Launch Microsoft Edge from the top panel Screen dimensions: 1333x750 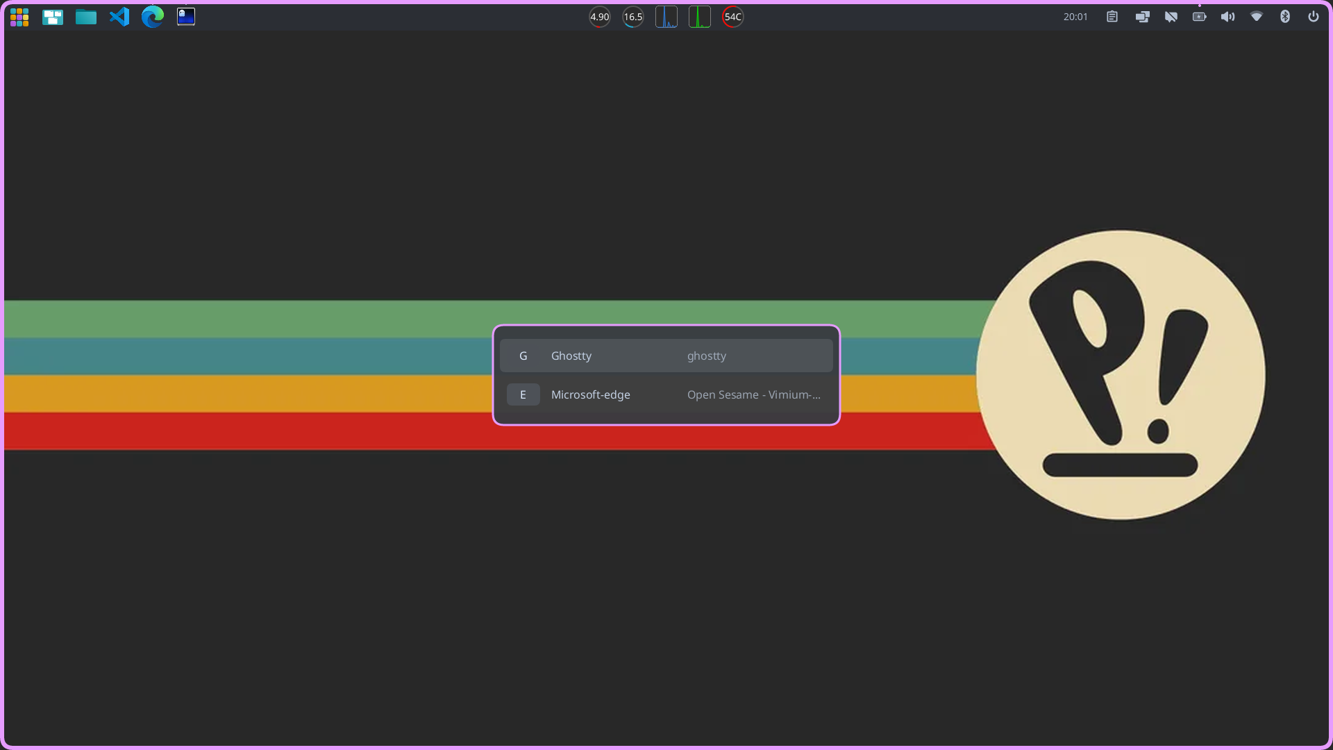[153, 17]
